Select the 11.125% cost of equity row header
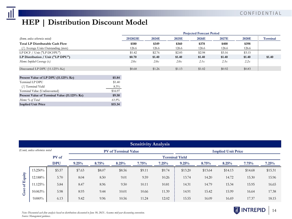Screen dimensions: 292x219 38,184
